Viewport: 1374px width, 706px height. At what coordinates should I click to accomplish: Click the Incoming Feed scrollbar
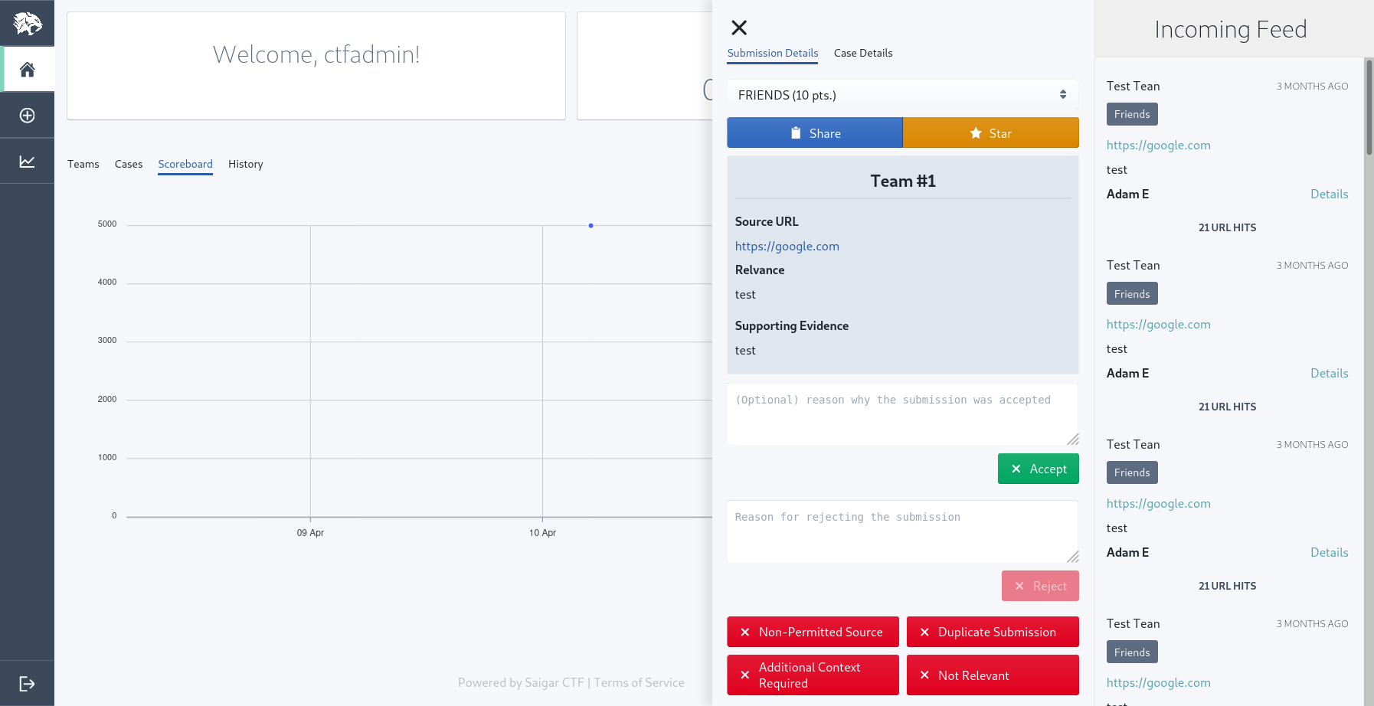tap(1369, 107)
